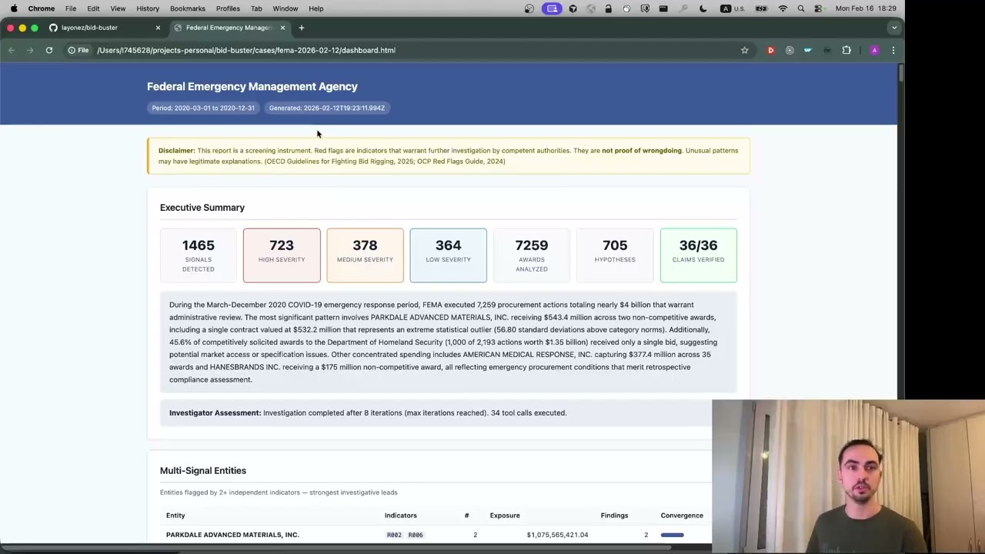This screenshot has height=554, width=985.
Task: Toggle Do Not Disturb moon icon
Action: (x=703, y=8)
